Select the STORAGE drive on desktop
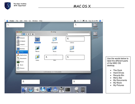 click(x=95, y=26)
